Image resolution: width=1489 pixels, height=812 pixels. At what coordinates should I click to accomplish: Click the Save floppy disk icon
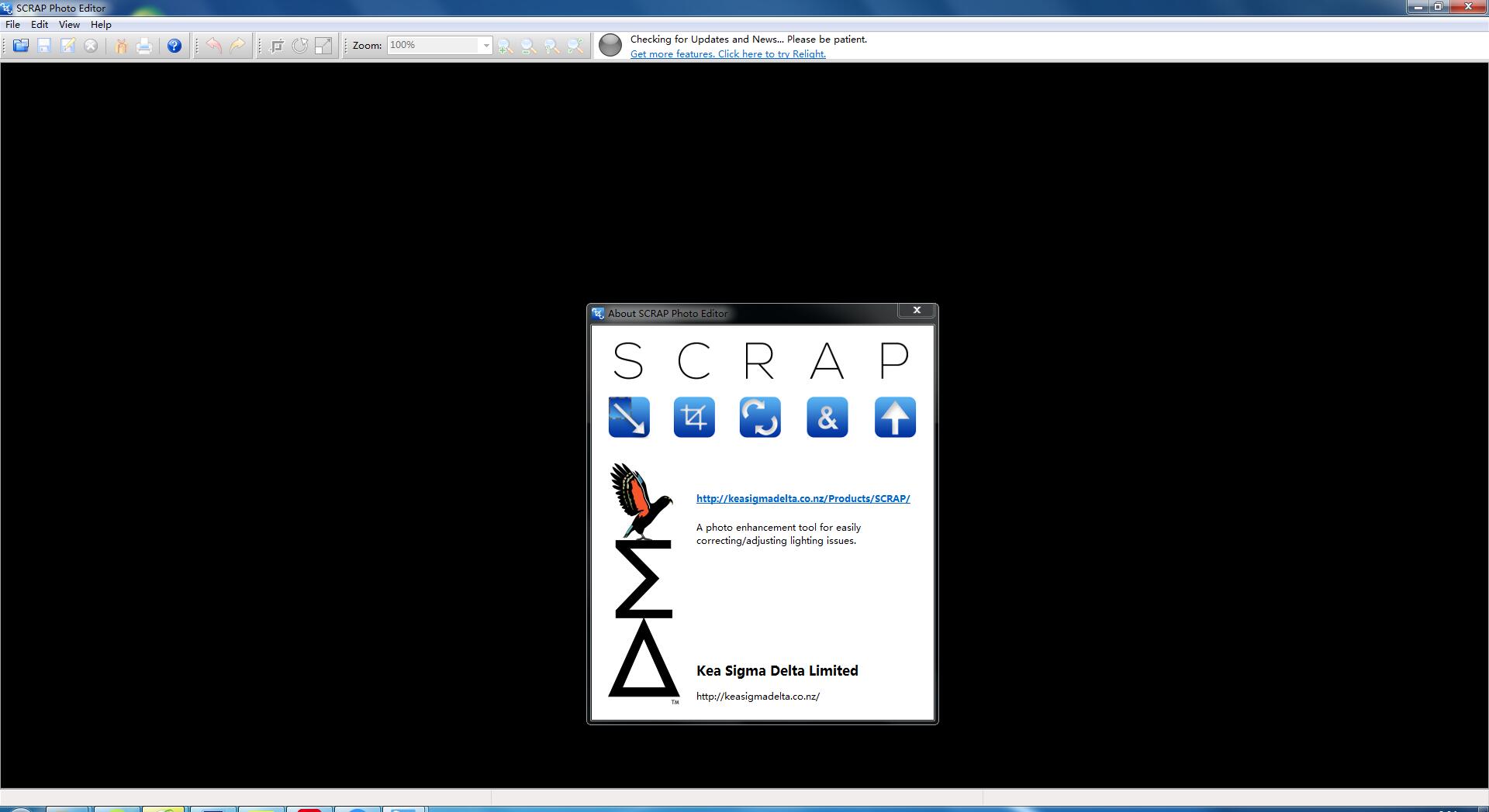(44, 46)
